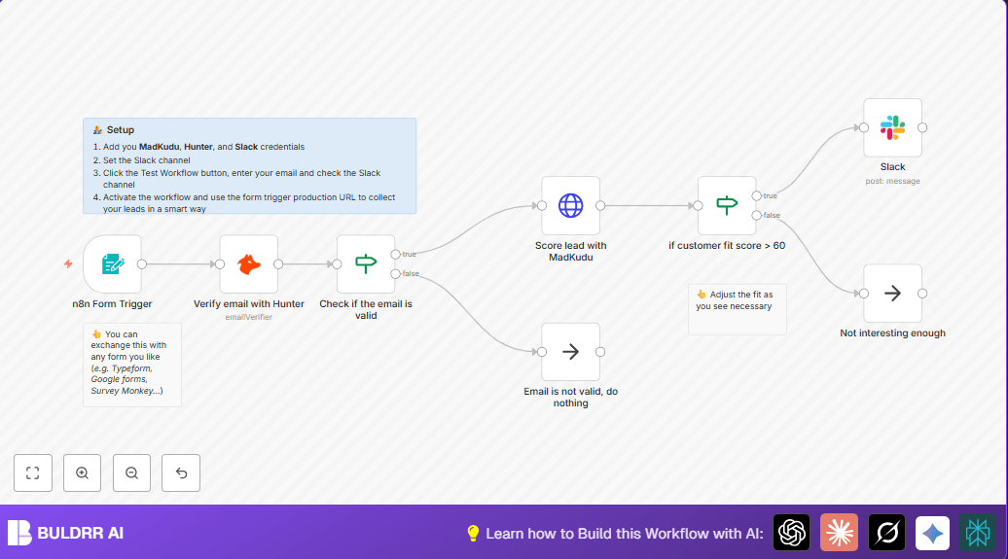This screenshot has height=559, width=1008.
Task: Select the 'Adjust the fit' sticky note
Action: click(x=738, y=310)
